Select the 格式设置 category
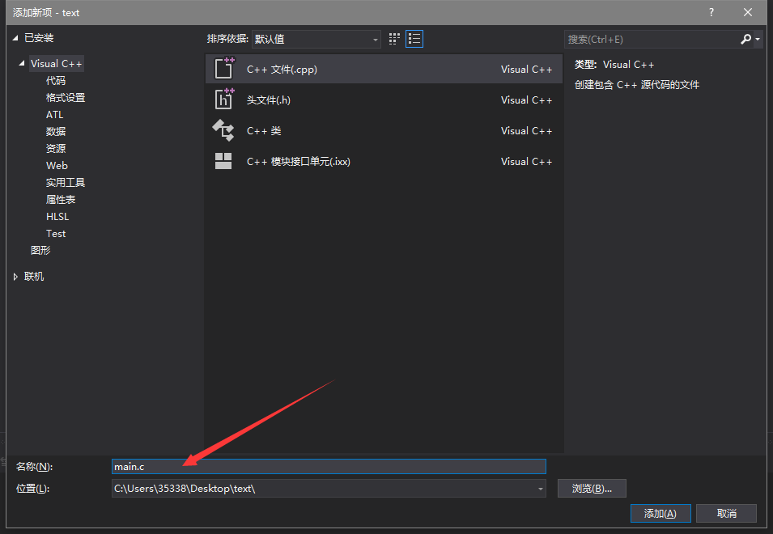Image resolution: width=773 pixels, height=534 pixels. tap(66, 98)
